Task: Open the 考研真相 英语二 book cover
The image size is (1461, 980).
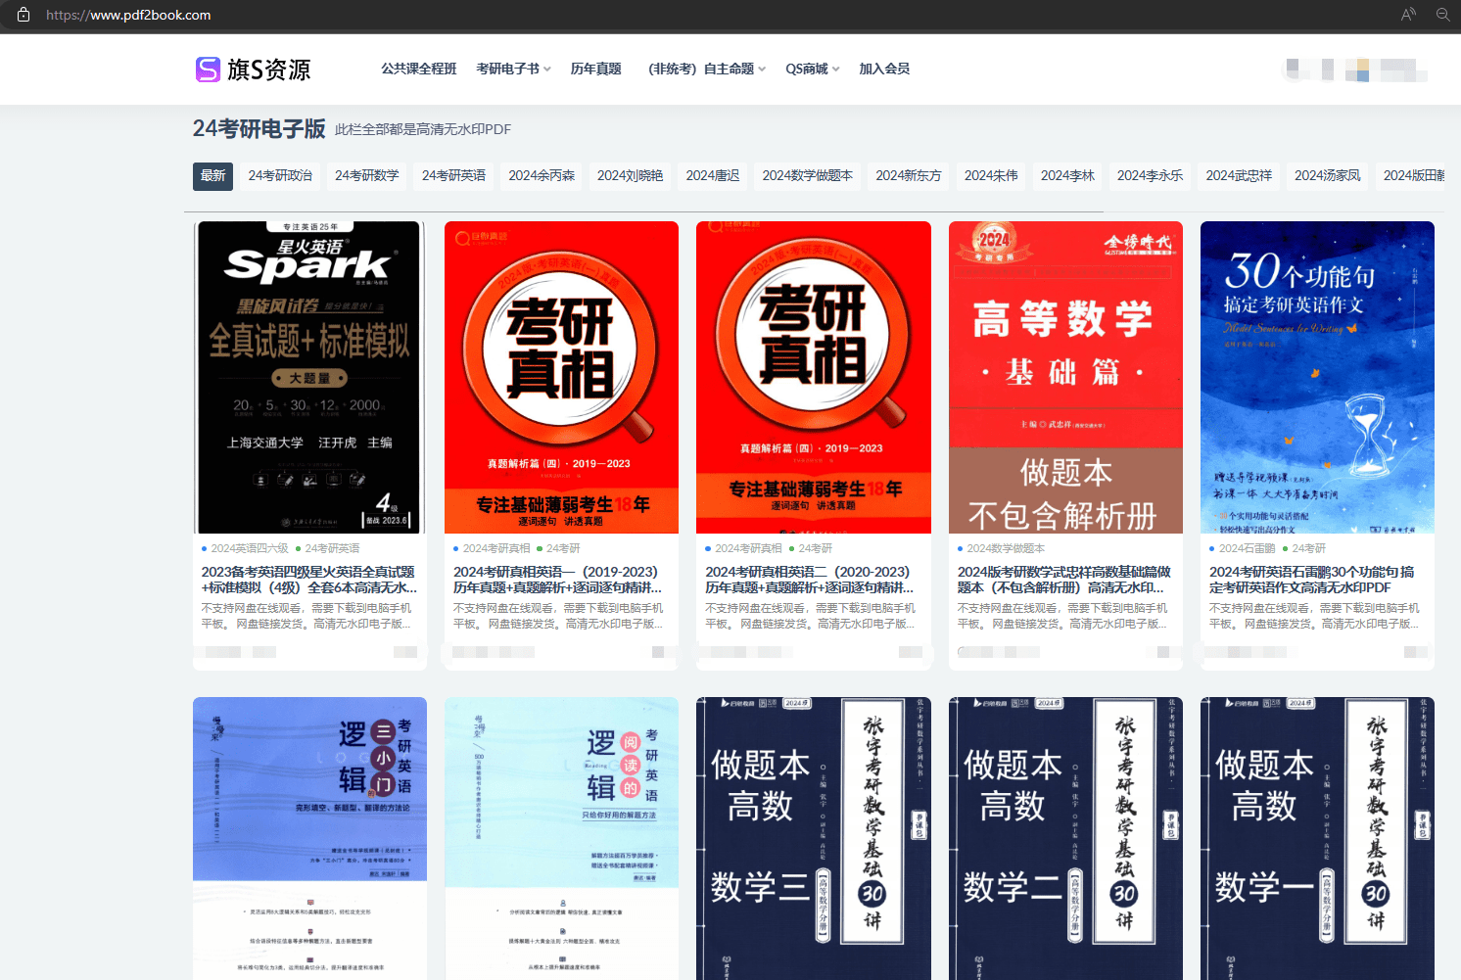Action: (x=814, y=377)
